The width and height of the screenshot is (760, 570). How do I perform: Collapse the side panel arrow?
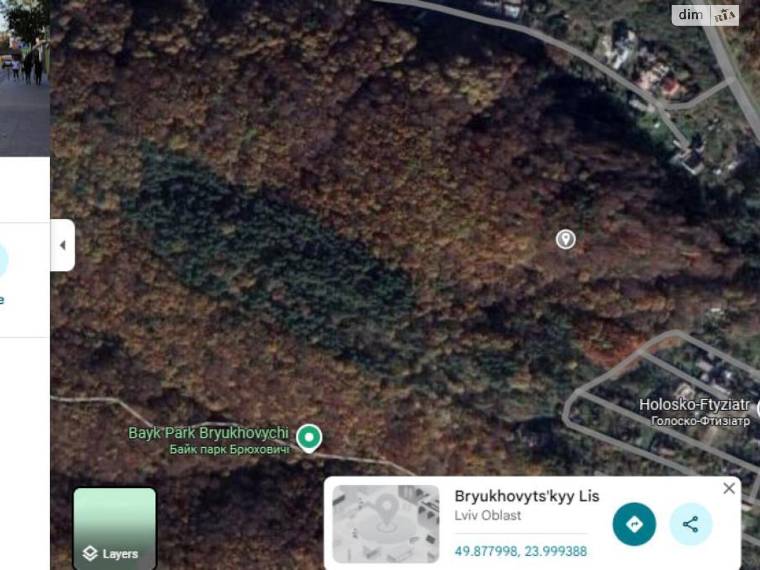[63, 245]
